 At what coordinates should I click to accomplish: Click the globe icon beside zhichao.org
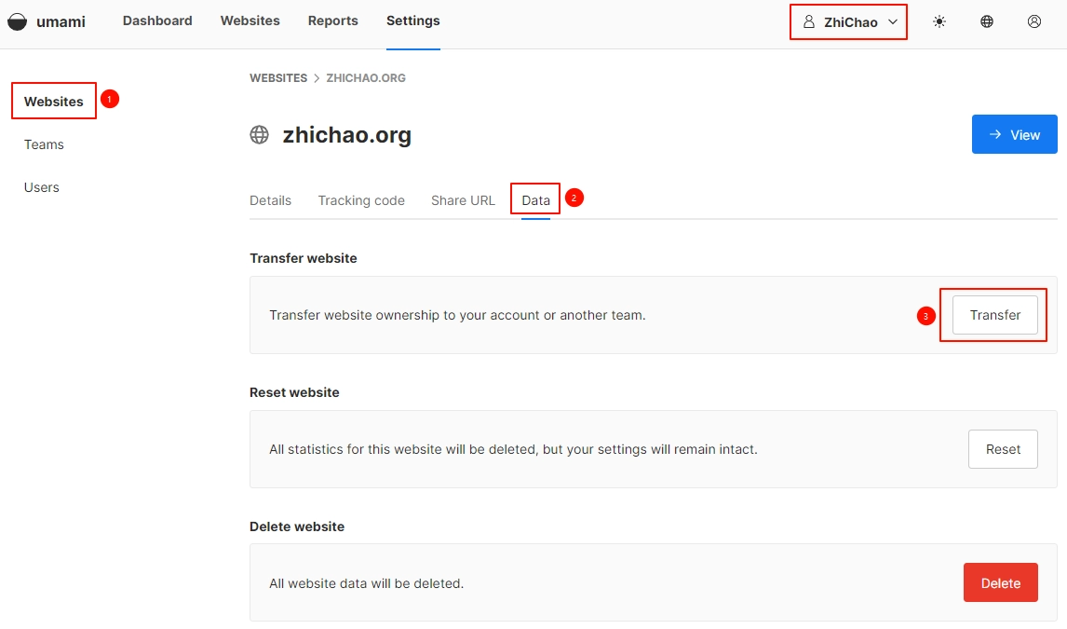point(260,135)
